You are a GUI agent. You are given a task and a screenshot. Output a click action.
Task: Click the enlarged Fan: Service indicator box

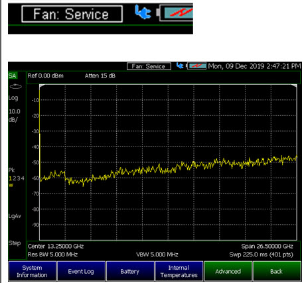coord(72,14)
